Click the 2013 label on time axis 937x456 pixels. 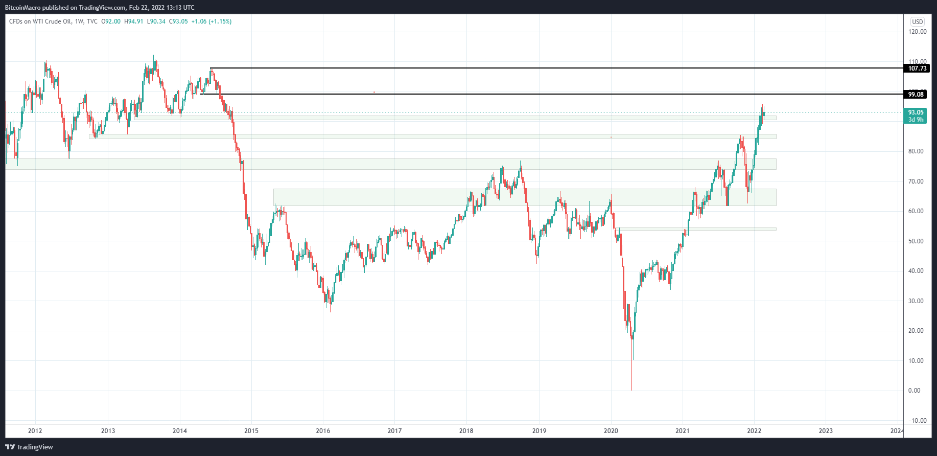[108, 431]
